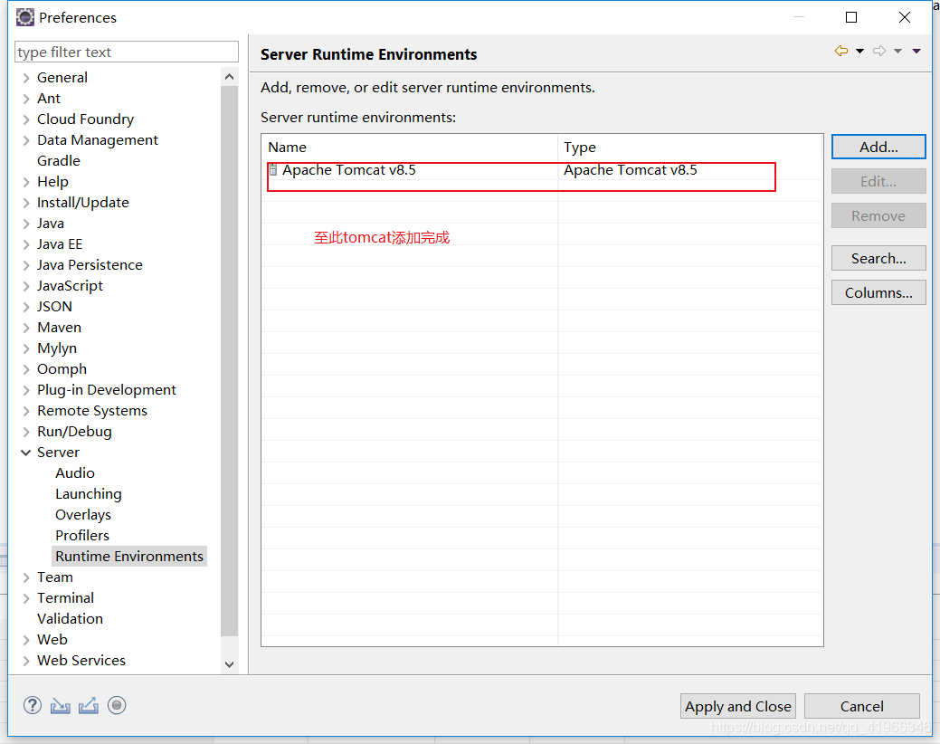Expand the Data Management tree node
The width and height of the screenshot is (940, 744).
point(25,140)
